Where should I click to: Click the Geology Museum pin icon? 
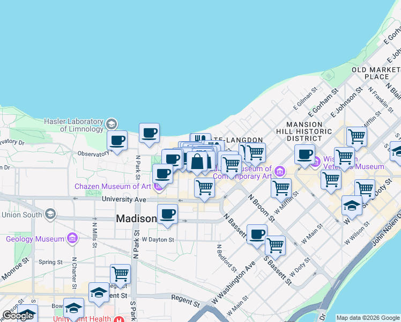point(72,238)
